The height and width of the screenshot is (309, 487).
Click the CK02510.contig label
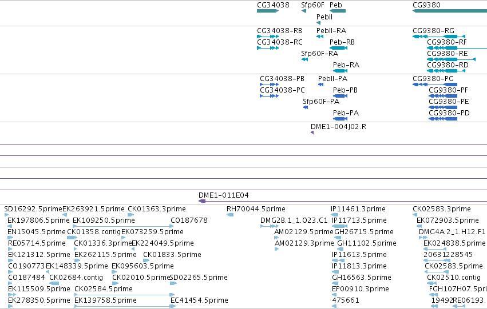pyautogui.click(x=454, y=278)
